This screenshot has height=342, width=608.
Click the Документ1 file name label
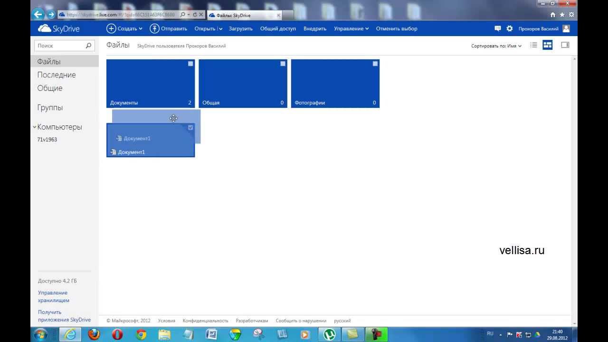tap(132, 152)
